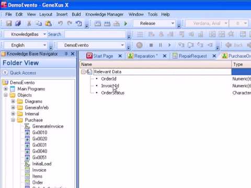Click the Play arrow in debug toolbar
This screenshot has width=251, height=188.
pos(169,45)
